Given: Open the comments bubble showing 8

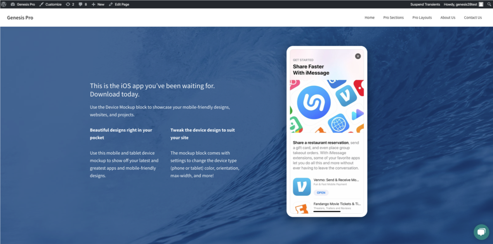Looking at the screenshot, I should pyautogui.click(x=83, y=4).
